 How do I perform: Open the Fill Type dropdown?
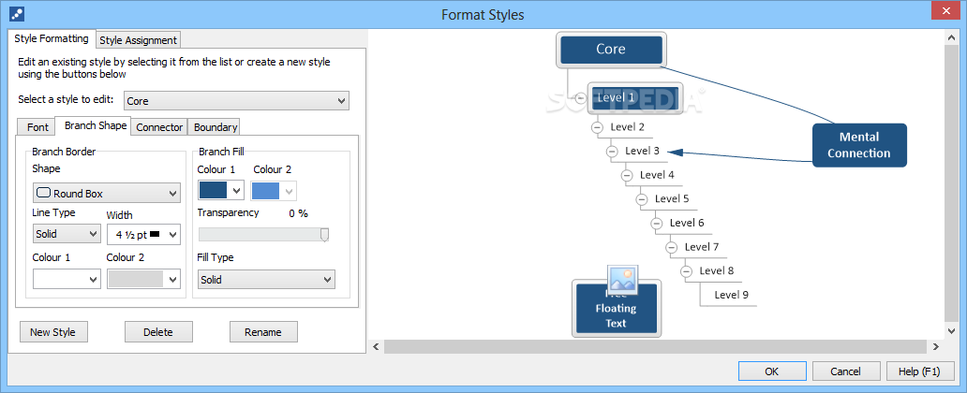point(266,280)
